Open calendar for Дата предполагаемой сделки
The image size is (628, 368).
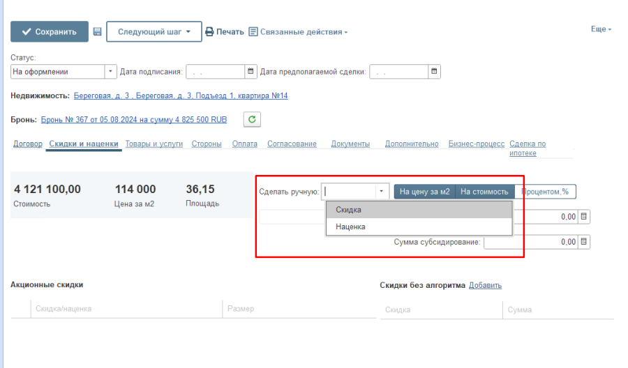click(434, 71)
